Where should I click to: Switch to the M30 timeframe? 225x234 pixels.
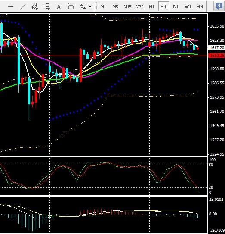pyautogui.click(x=139, y=7)
